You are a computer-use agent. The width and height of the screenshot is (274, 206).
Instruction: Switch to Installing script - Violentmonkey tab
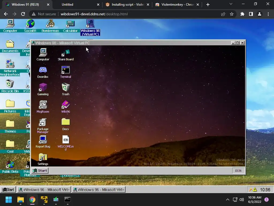[128, 5]
